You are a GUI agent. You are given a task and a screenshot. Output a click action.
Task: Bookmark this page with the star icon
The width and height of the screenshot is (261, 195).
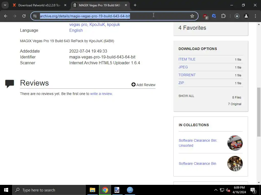192,16
